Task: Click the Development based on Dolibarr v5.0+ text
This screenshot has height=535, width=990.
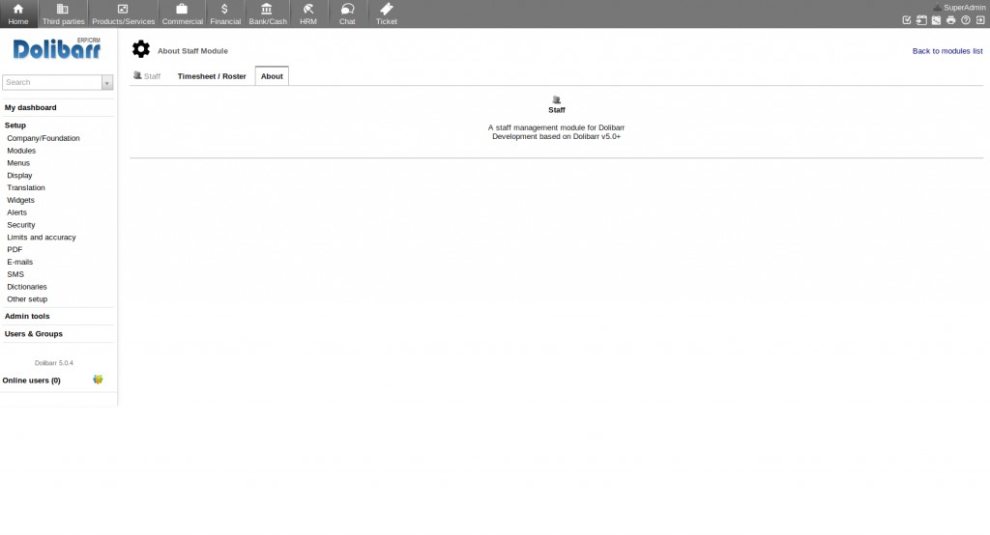Action: (556, 136)
